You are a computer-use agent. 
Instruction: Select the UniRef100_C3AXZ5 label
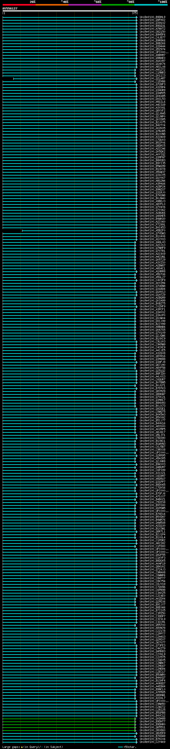pos(152,593)
